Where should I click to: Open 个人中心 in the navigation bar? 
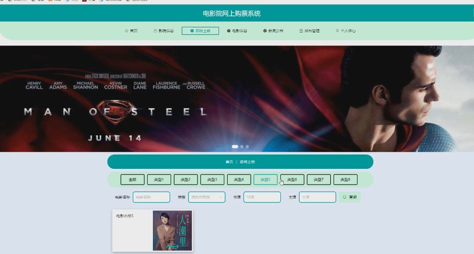(x=346, y=31)
